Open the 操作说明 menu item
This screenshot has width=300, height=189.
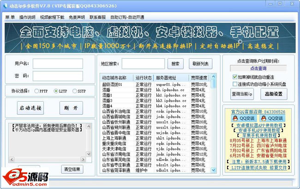click(27, 17)
